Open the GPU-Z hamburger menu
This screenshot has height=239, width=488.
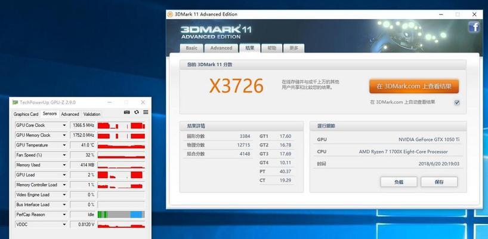[146, 112]
